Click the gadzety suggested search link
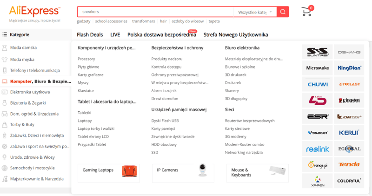 pyautogui.click(x=84, y=21)
